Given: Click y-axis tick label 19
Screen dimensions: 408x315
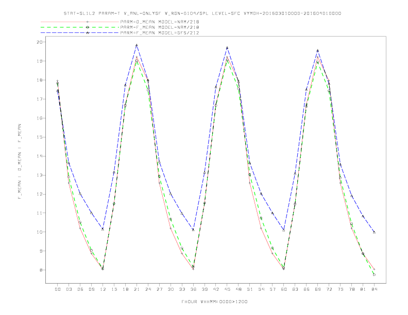Looking at the screenshot, I should (40, 61).
